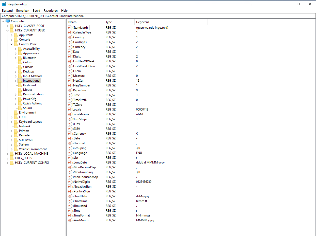Select the Network key
Image resolution: width=316 pixels, height=236 pixels.
pyautogui.click(x=25, y=126)
